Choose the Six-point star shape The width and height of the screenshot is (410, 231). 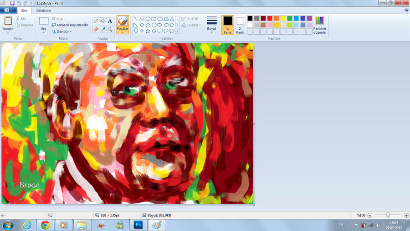coord(154,31)
